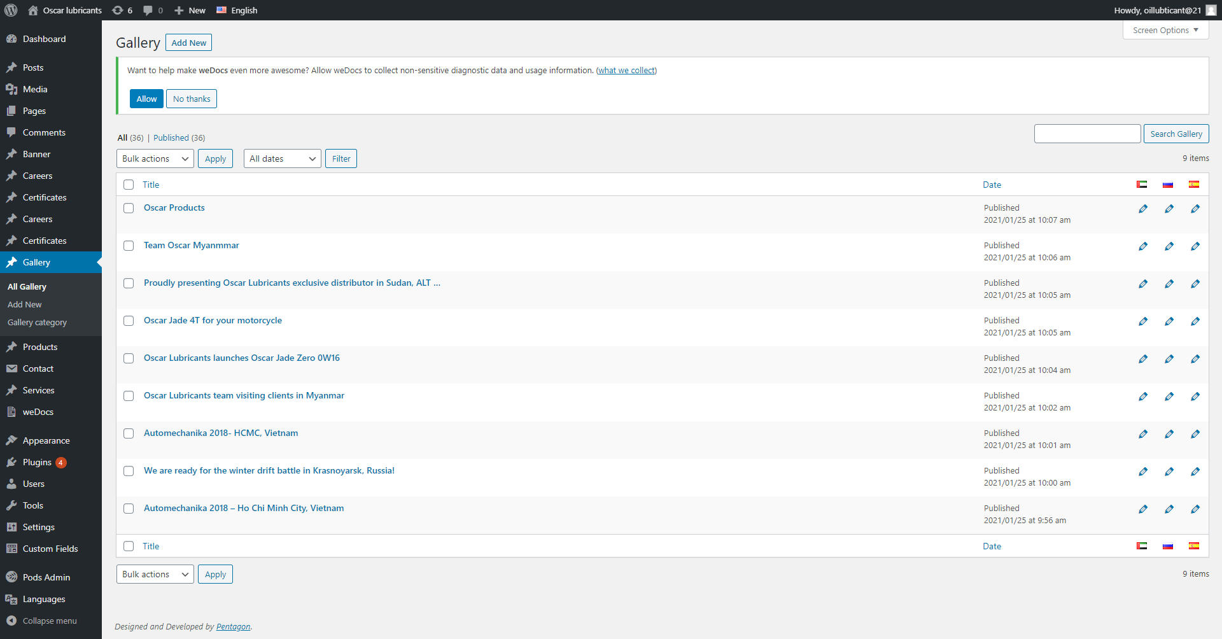Open the Media library menu
This screenshot has width=1222, height=639.
coord(51,89)
